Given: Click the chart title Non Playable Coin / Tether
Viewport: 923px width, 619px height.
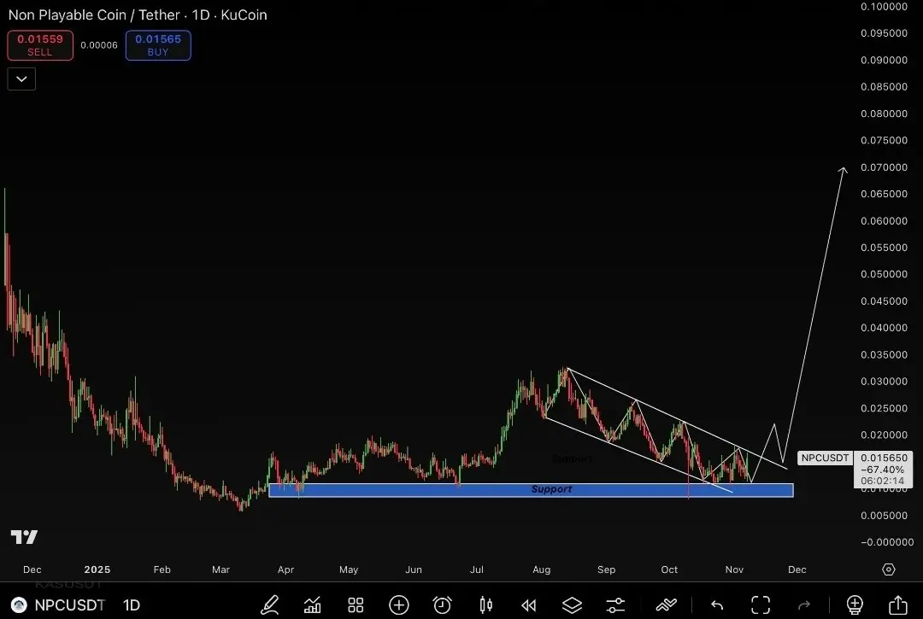Looking at the screenshot, I should point(94,15).
